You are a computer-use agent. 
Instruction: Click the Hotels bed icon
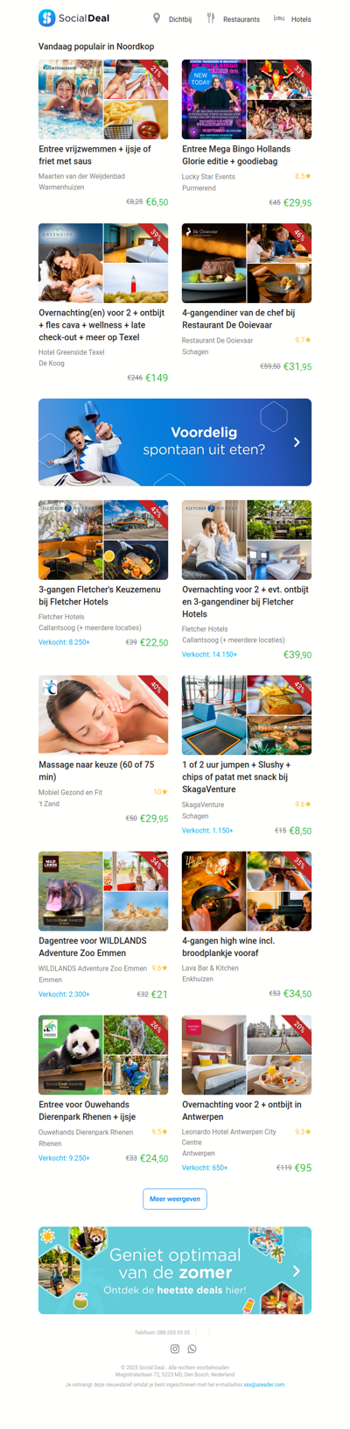[x=279, y=18]
